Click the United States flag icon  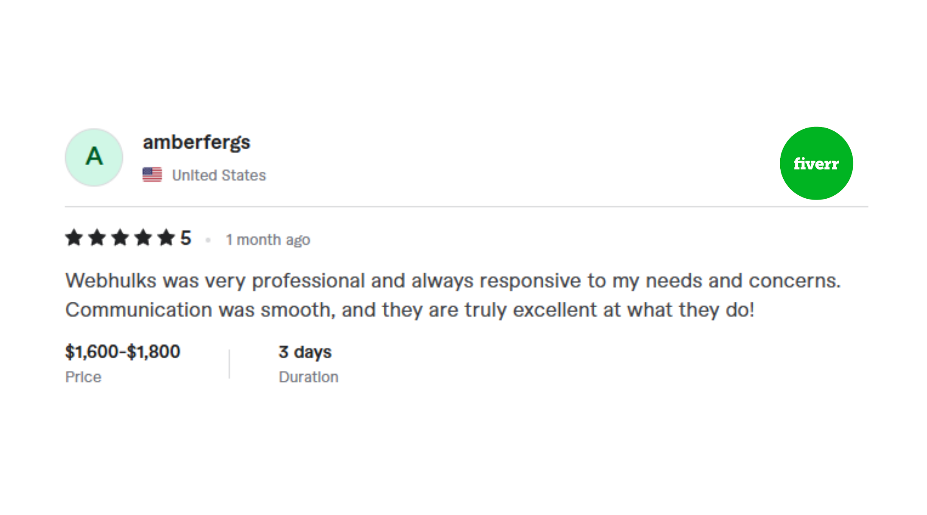(x=152, y=175)
